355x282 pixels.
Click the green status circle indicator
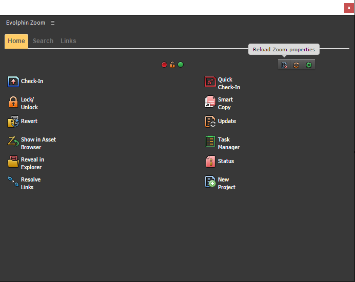click(x=181, y=65)
